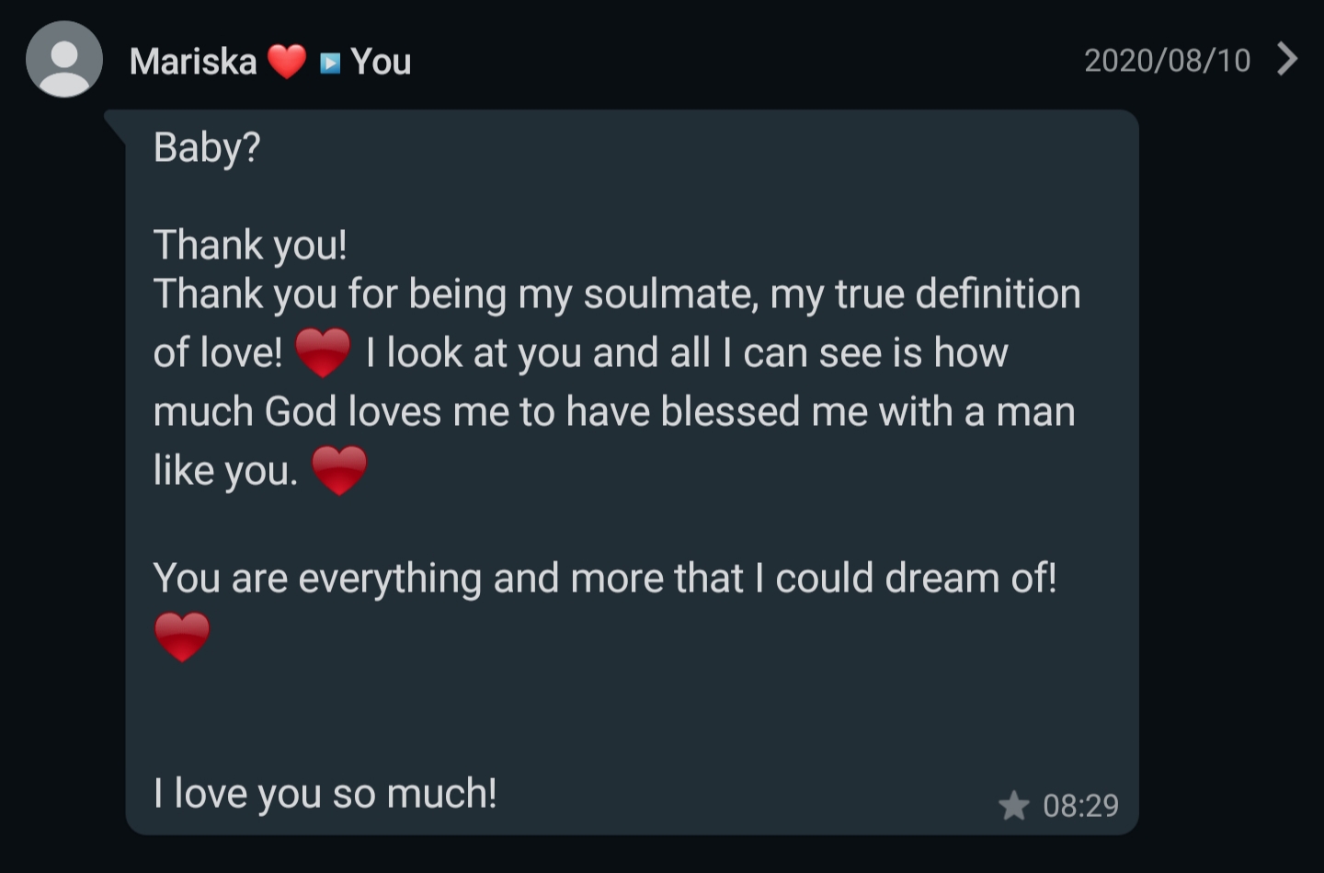Click the date 2020/08/10
Image resolution: width=1324 pixels, height=873 pixels.
coord(1167,61)
